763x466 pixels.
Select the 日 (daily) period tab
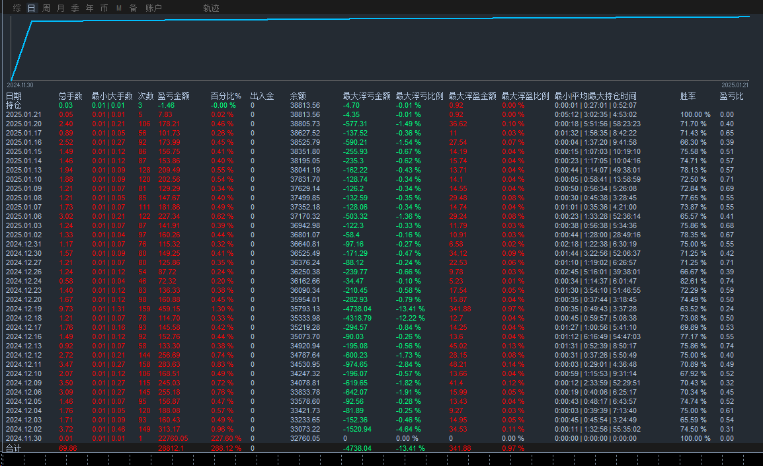[32, 8]
